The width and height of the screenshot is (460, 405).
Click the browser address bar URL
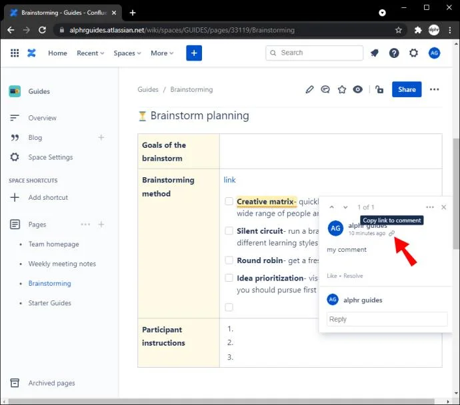[182, 30]
